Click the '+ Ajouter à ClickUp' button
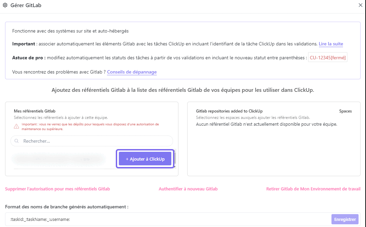This screenshot has width=366, height=227. pyautogui.click(x=145, y=159)
